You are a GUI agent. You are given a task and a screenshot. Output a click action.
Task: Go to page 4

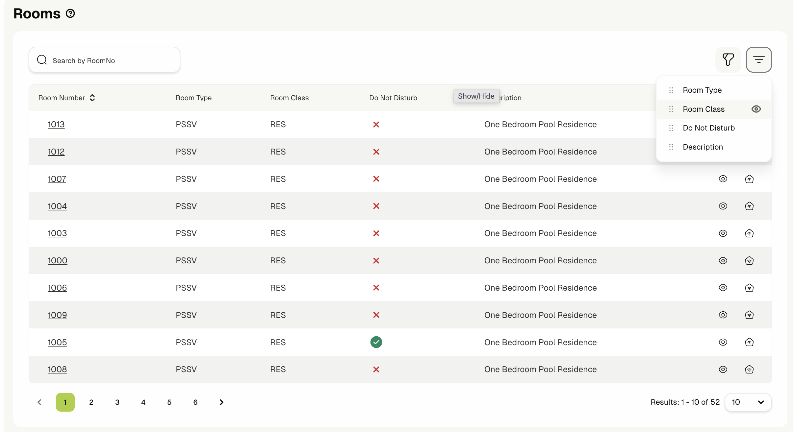(x=143, y=402)
